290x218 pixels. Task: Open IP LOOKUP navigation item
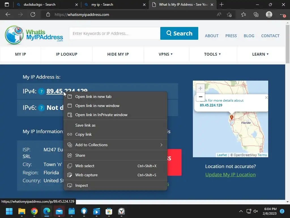67,54
